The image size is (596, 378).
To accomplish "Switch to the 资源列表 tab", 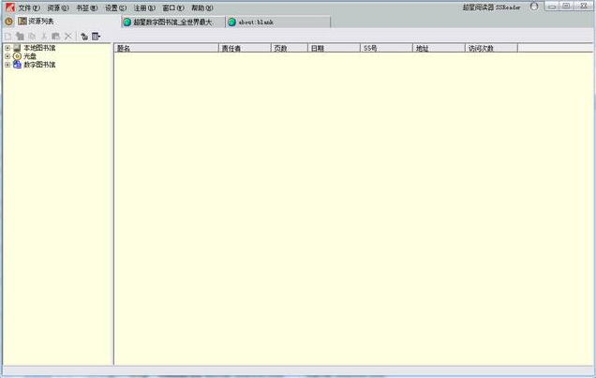I will [x=68, y=22].
